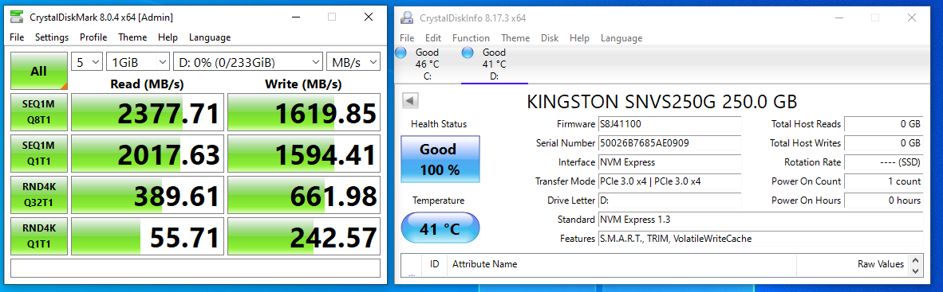Open CrystalDiskMark Language menu
This screenshot has height=292, width=943.
[x=210, y=37]
